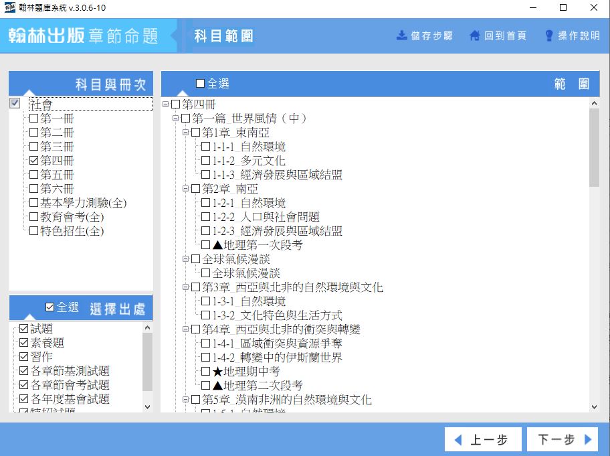
Task: Click scroll-up arrow of 選擇出處 list
Action: [147, 327]
